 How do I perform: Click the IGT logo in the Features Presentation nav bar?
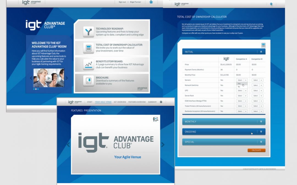point(75,102)
